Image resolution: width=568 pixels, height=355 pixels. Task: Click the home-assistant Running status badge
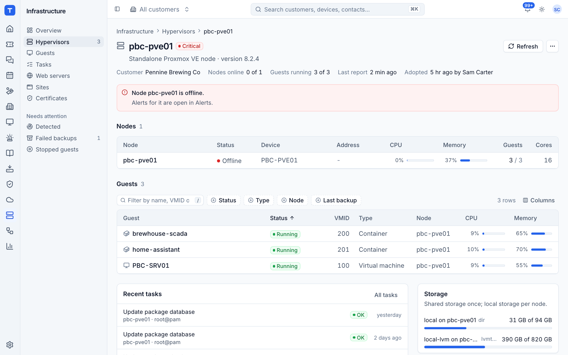[285, 250]
